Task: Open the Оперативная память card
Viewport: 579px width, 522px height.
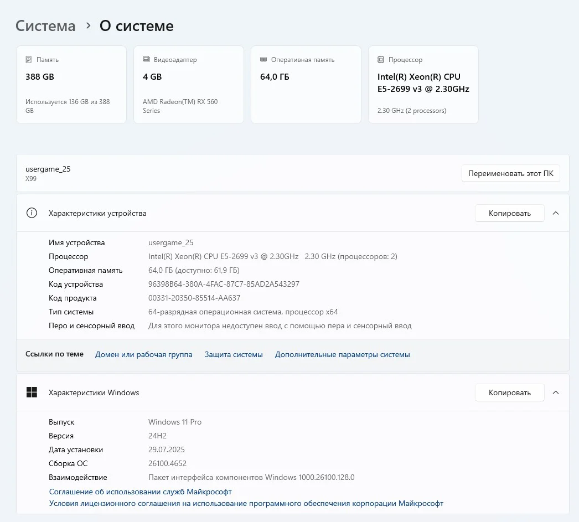Action: [306, 85]
